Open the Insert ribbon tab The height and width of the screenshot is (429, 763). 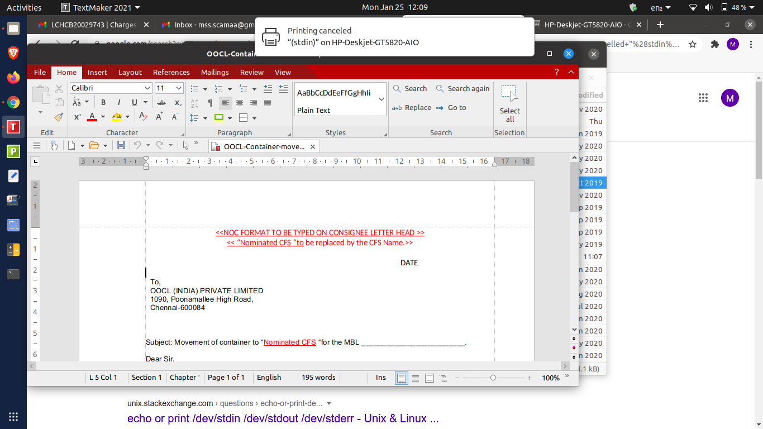(97, 72)
